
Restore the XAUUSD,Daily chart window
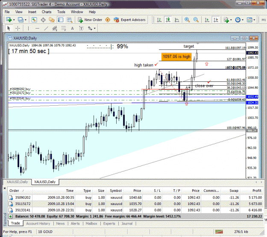coord(244,38)
